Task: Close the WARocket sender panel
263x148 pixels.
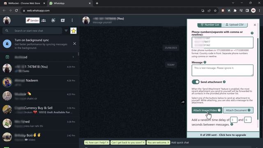Action: point(255,25)
